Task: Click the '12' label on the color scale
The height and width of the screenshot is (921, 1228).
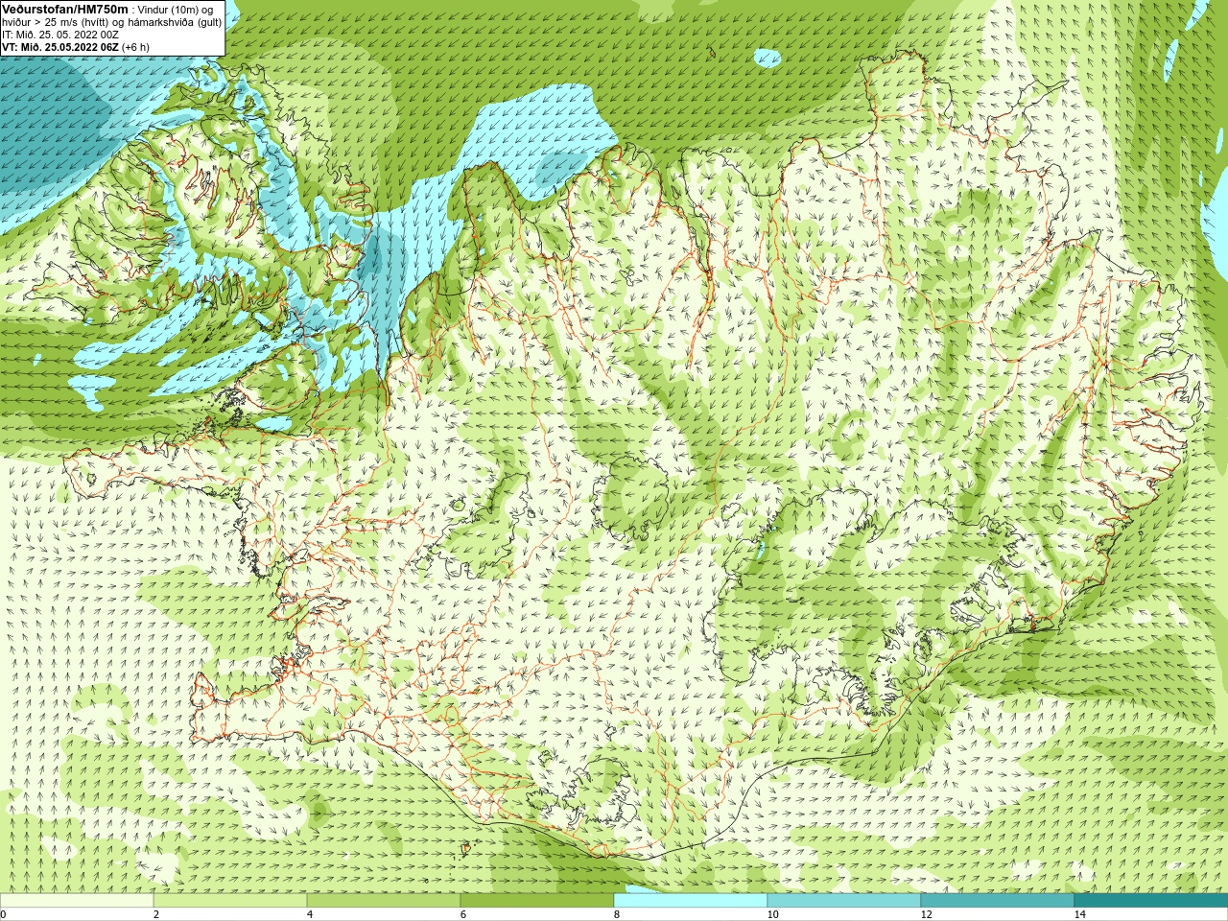Action: (926, 915)
